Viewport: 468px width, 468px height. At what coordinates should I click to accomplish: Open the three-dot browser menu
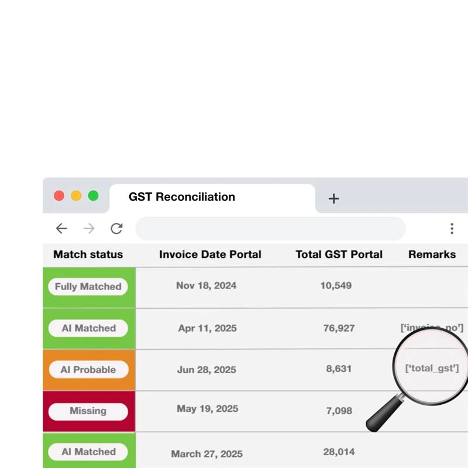click(x=452, y=229)
